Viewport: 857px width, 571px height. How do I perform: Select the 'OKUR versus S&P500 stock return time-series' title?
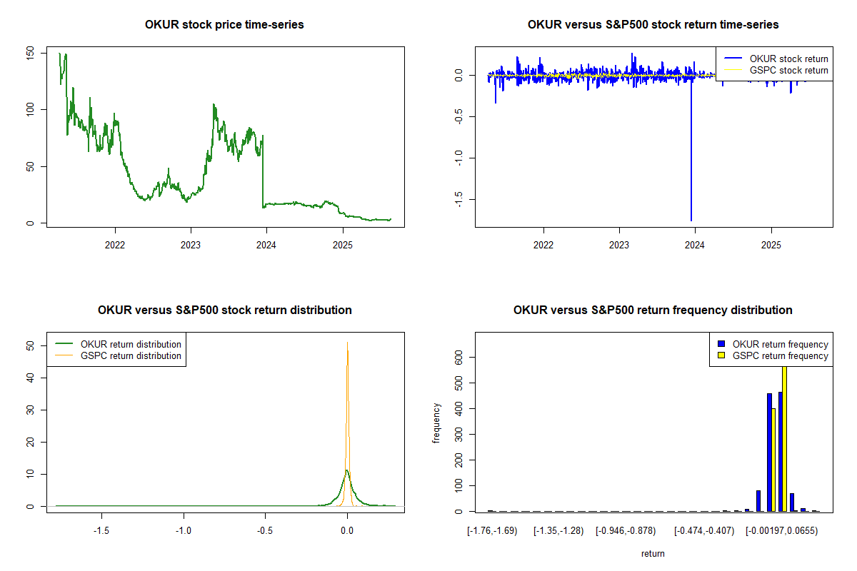coord(653,25)
